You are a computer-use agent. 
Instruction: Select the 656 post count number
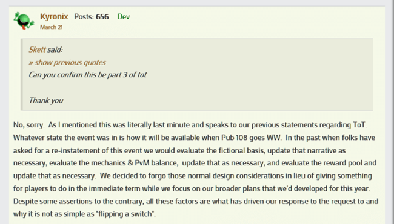[102, 17]
